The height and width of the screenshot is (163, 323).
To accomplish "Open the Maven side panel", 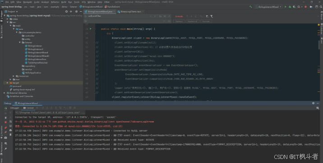I will click(x=321, y=16).
